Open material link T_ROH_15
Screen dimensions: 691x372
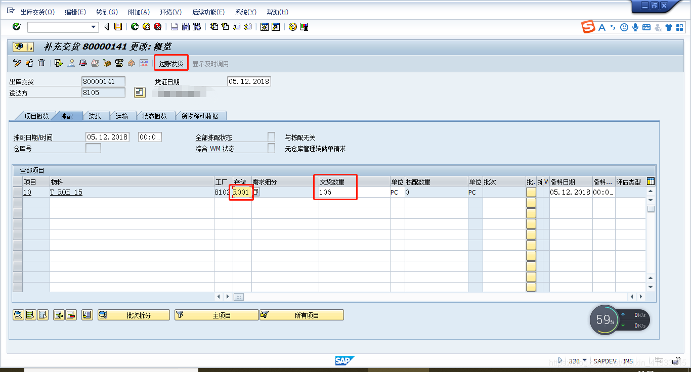[66, 192]
